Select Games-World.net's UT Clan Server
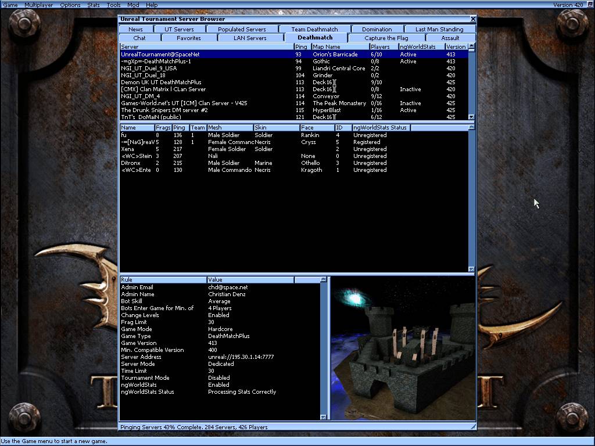Screen dimensions: 595x446 click(294, 103)
